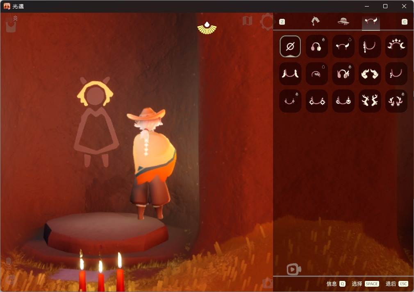Equip the lantern earrings accessory

tap(343, 101)
